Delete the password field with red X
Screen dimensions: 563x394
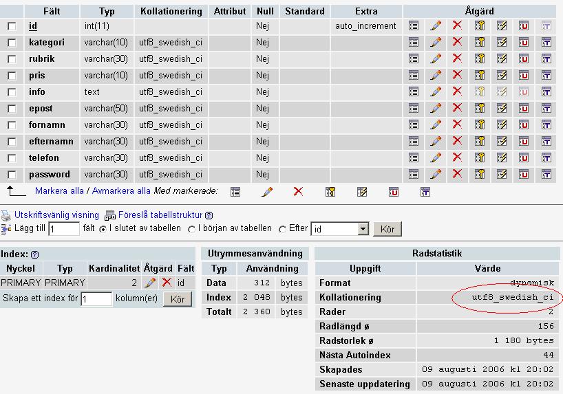pyautogui.click(x=457, y=174)
